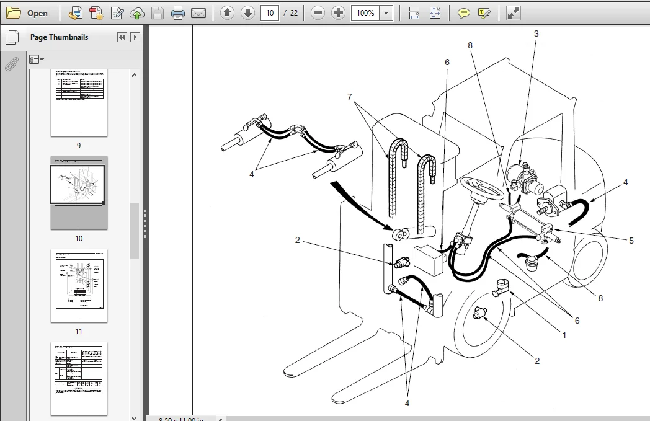Click the attachments paperclip icon
Viewport: 650px width, 421px height.
click(x=12, y=64)
